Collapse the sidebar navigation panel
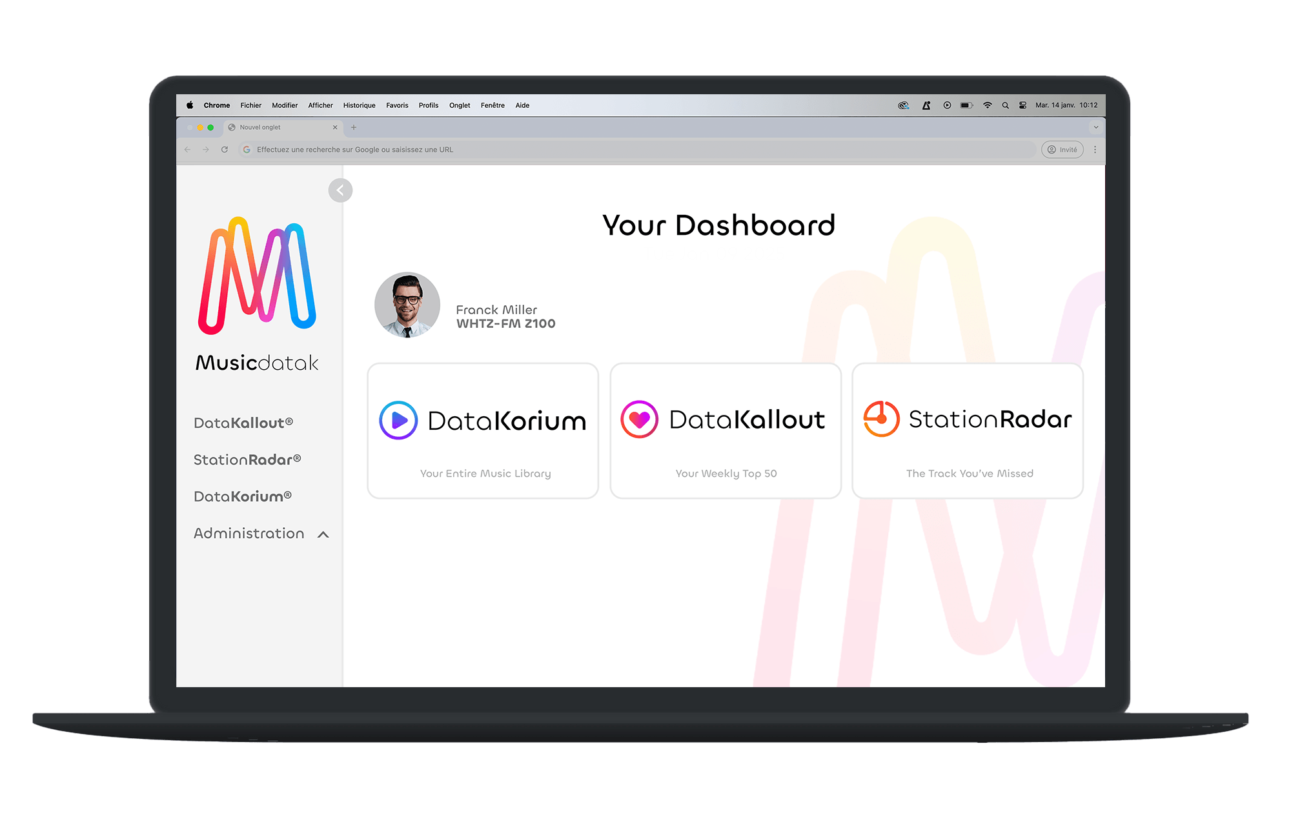1291x815 pixels. 340,190
